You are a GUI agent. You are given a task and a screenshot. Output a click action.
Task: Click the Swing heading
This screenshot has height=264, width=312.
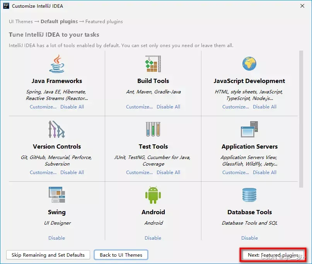pos(57,212)
